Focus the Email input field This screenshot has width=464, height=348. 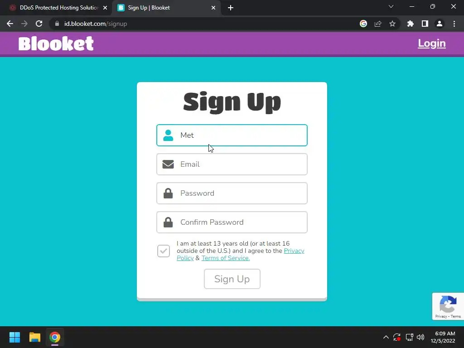[x=232, y=164]
